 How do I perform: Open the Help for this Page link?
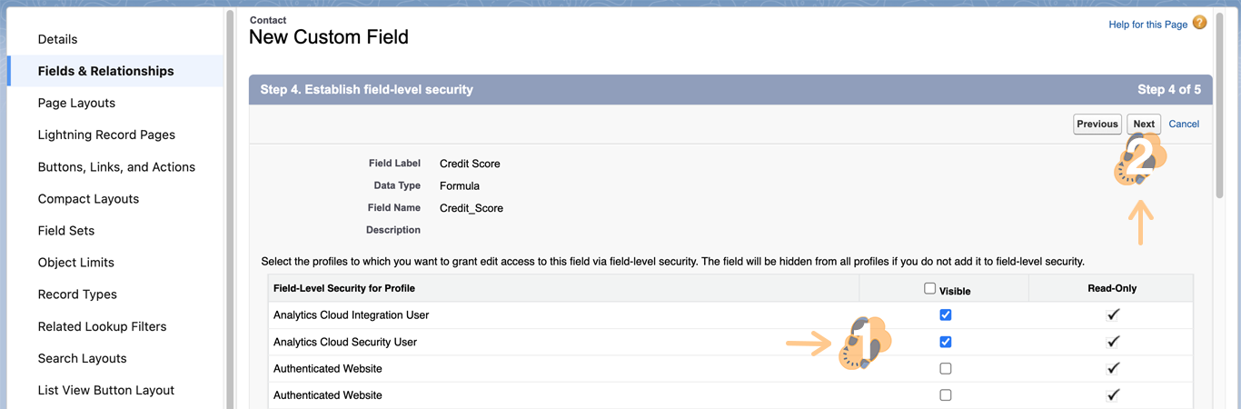[1147, 25]
